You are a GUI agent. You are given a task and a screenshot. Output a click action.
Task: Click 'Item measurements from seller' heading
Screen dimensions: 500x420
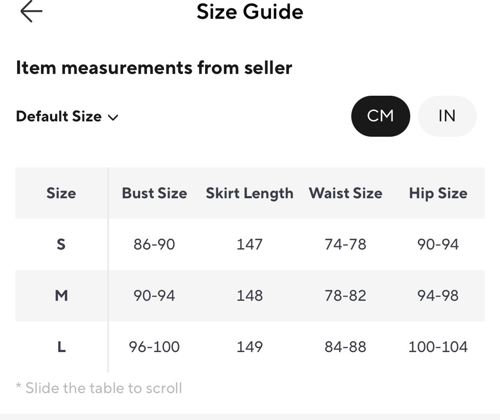tap(154, 67)
